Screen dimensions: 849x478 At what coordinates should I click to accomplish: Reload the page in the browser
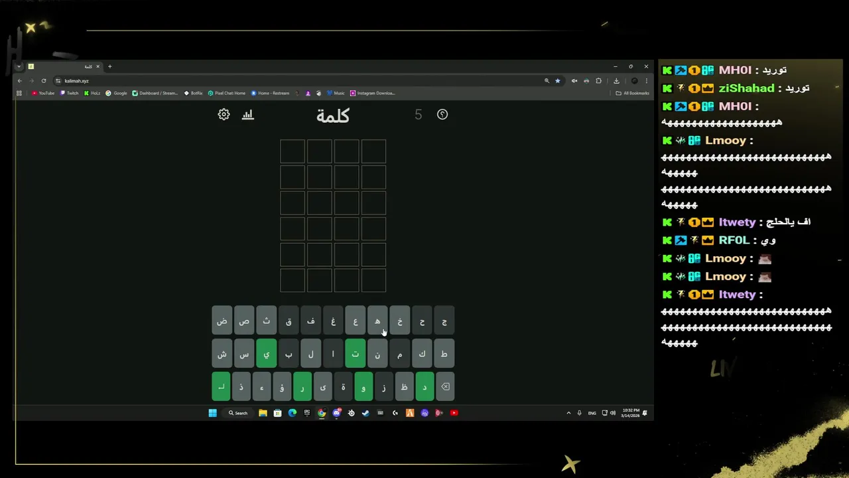tap(44, 81)
